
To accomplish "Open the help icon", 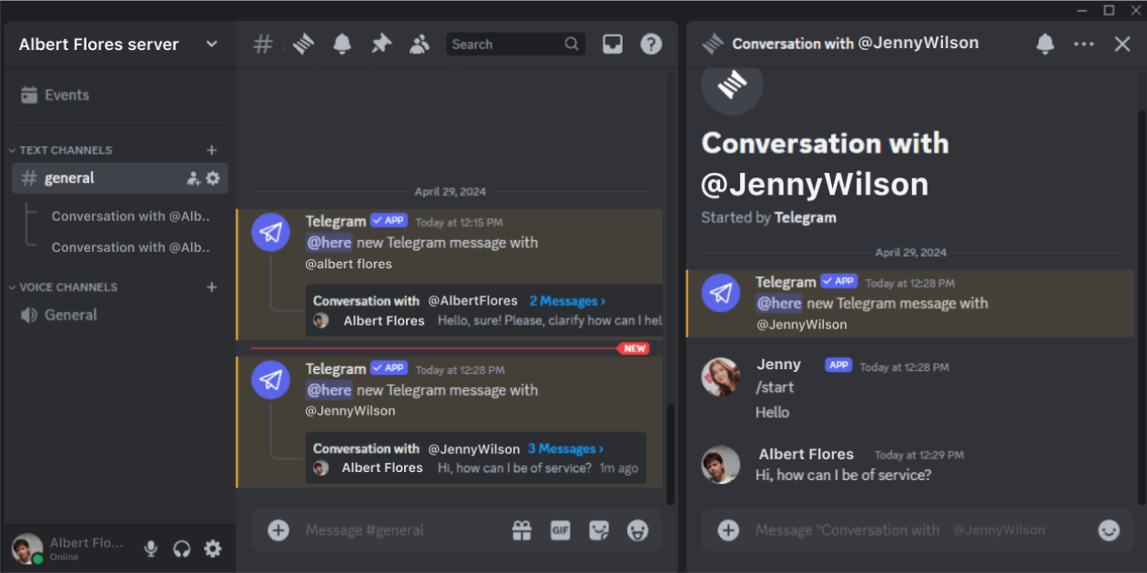I will (x=651, y=43).
